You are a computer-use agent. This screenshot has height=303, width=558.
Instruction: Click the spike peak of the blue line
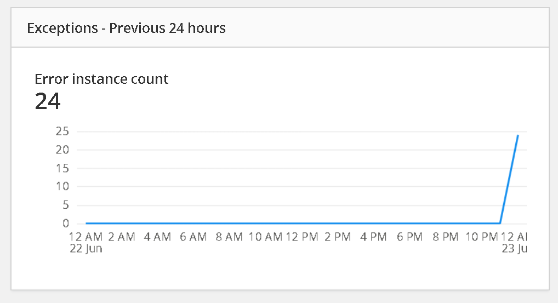tap(517, 135)
